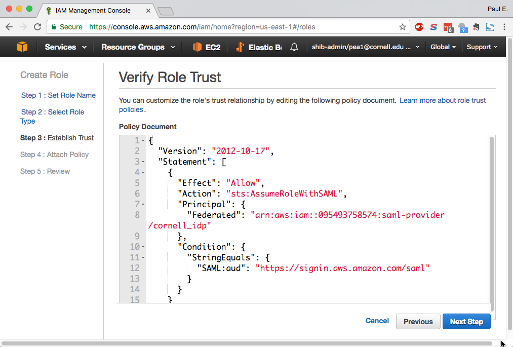Collapse the Statement fold at line 3
The image size is (513, 347).
click(x=143, y=162)
